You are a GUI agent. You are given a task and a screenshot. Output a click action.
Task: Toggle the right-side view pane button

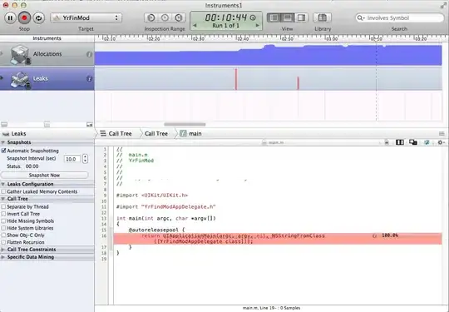[301, 17]
